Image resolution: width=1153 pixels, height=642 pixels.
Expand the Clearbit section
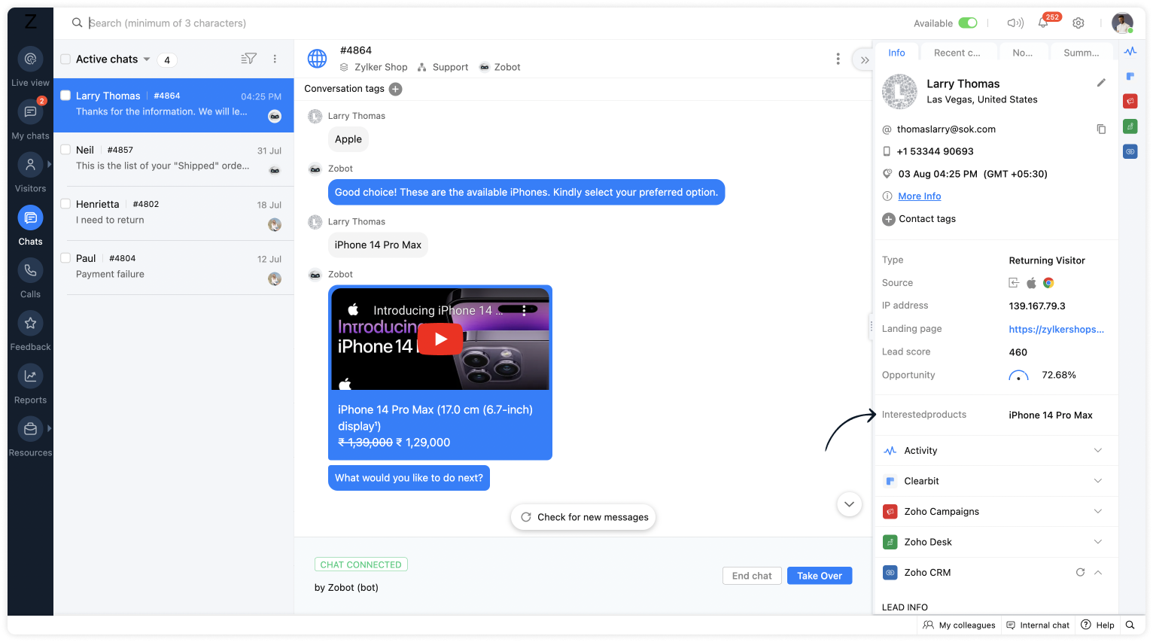[x=1097, y=481]
